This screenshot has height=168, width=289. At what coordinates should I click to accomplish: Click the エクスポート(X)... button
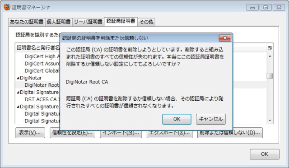pyautogui.click(x=170, y=133)
